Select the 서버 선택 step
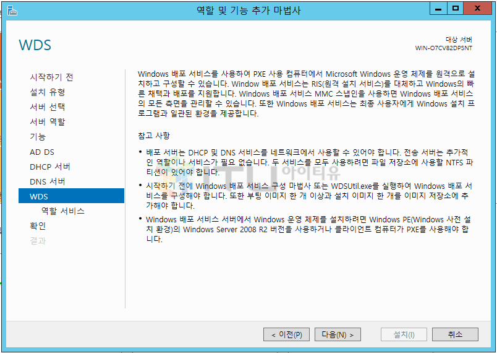The height and width of the screenshot is (353, 497). coord(48,107)
